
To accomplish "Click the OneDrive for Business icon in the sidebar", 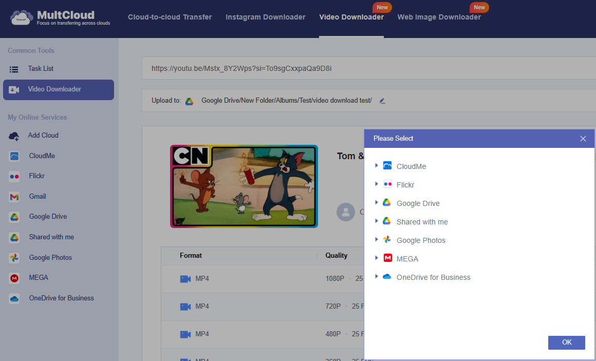I will [x=14, y=299].
